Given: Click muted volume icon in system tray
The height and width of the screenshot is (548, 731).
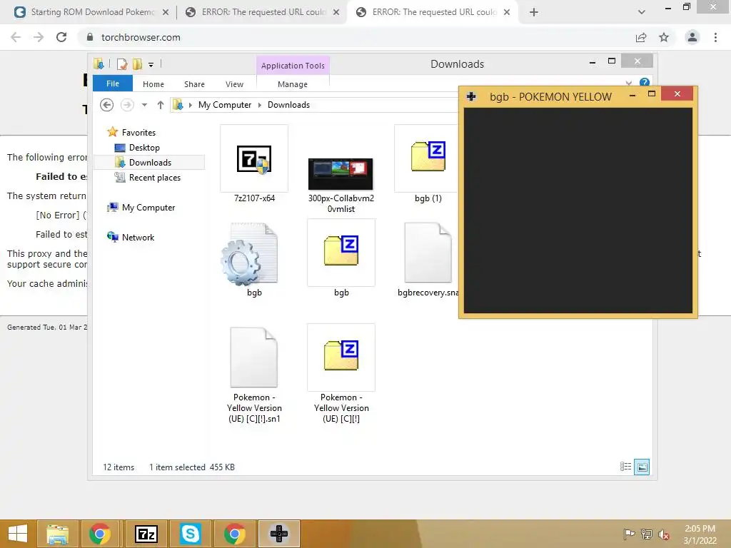Looking at the screenshot, I should (x=663, y=534).
